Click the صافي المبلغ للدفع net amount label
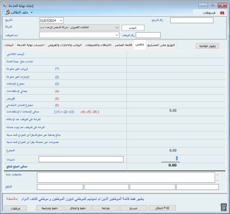230x214 pixels. 17,166
